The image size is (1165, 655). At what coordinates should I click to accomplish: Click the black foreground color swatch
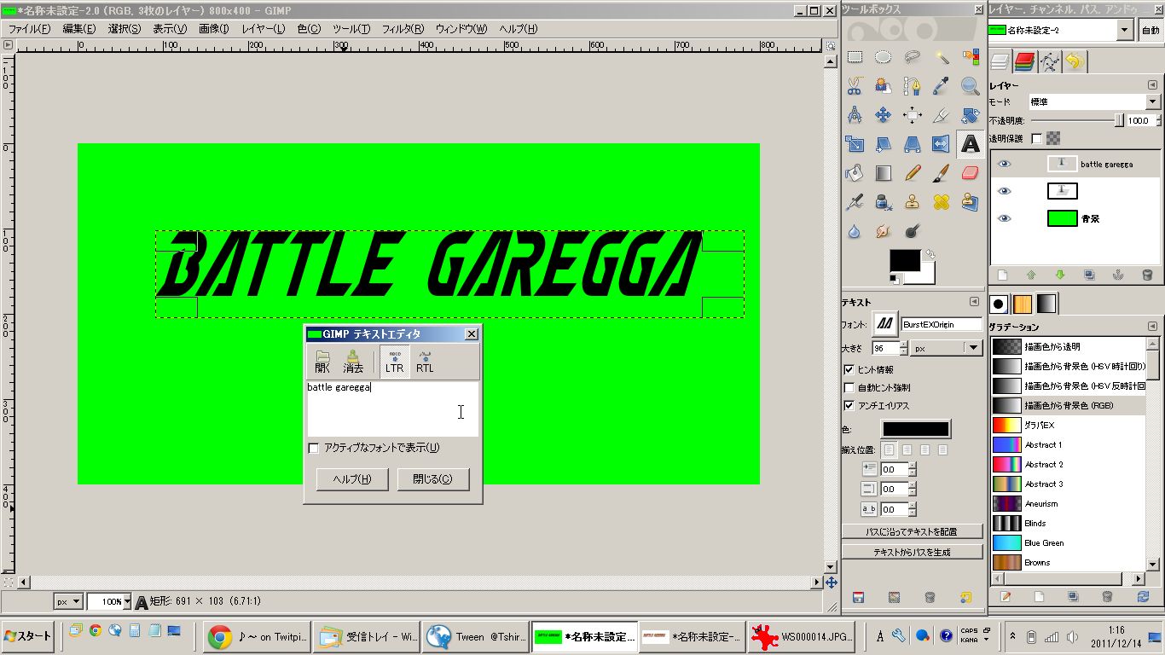[x=905, y=260]
